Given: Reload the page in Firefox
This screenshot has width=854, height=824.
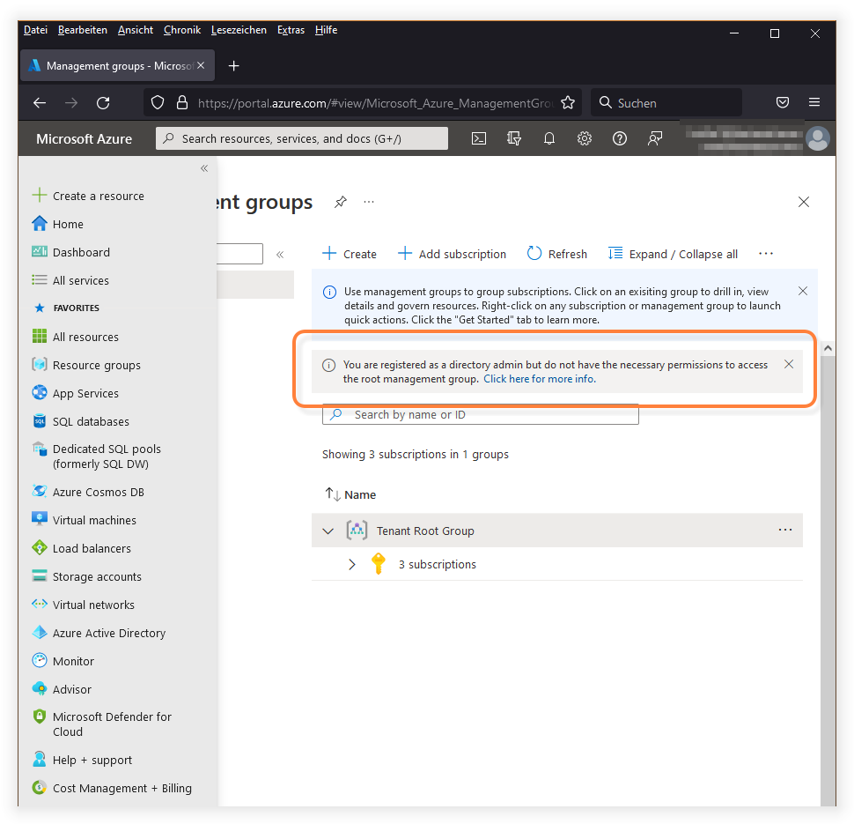Looking at the screenshot, I should click(x=103, y=102).
